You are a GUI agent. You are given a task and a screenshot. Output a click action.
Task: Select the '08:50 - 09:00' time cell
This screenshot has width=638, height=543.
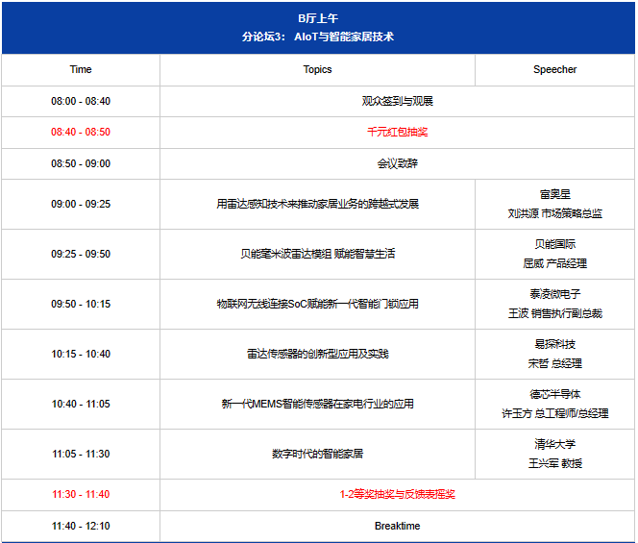tap(81, 163)
